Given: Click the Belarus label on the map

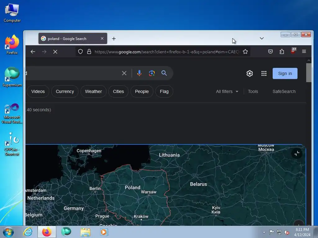Looking at the screenshot, I should (198, 184).
